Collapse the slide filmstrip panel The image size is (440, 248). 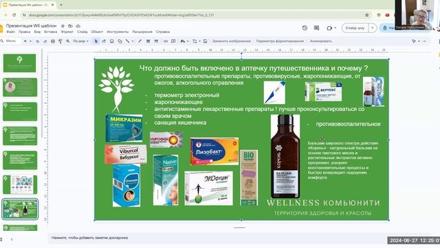[12, 239]
